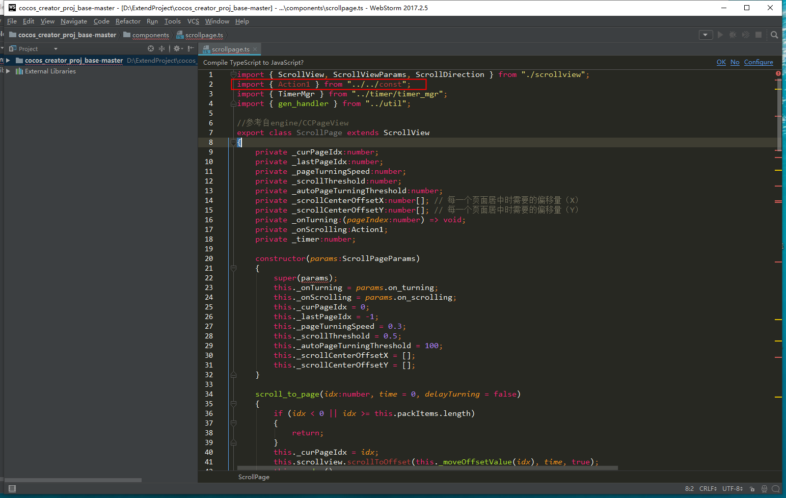Viewport: 786px width, 498px height.
Task: Click OK to compile TypeScript
Action: click(x=721, y=62)
